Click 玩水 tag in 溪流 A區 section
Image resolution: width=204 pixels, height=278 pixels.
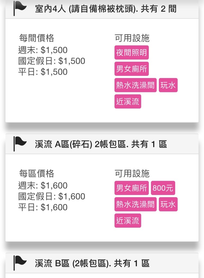(168, 204)
